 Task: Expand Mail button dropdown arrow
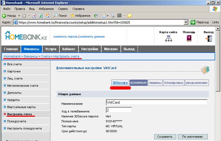[108, 16]
